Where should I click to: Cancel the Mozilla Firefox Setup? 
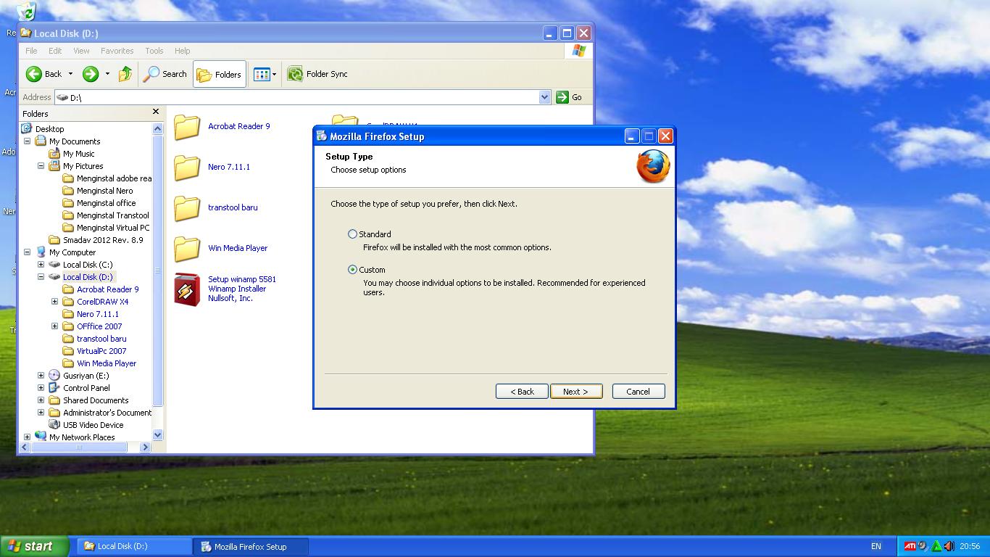point(638,392)
